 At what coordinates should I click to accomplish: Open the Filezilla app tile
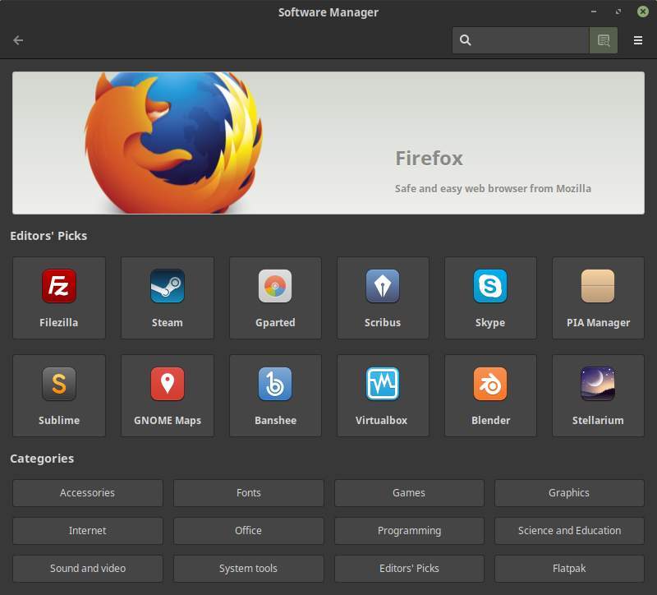pyautogui.click(x=58, y=297)
